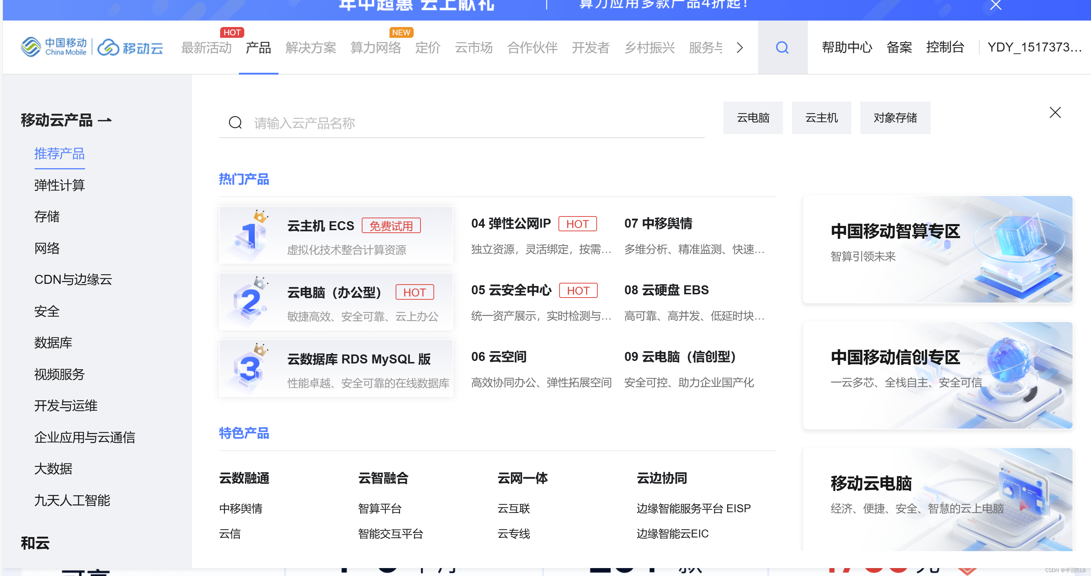Select 网络 category
This screenshot has width=1091, height=576.
[x=46, y=248]
